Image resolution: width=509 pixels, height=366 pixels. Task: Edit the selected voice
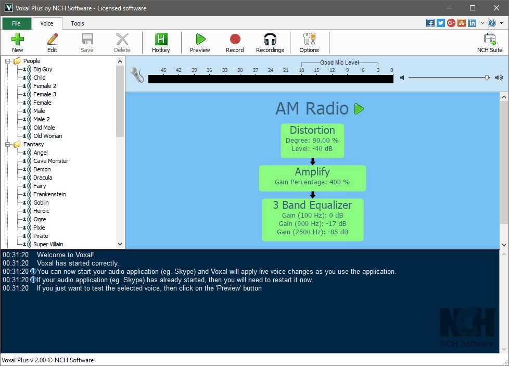coord(52,43)
